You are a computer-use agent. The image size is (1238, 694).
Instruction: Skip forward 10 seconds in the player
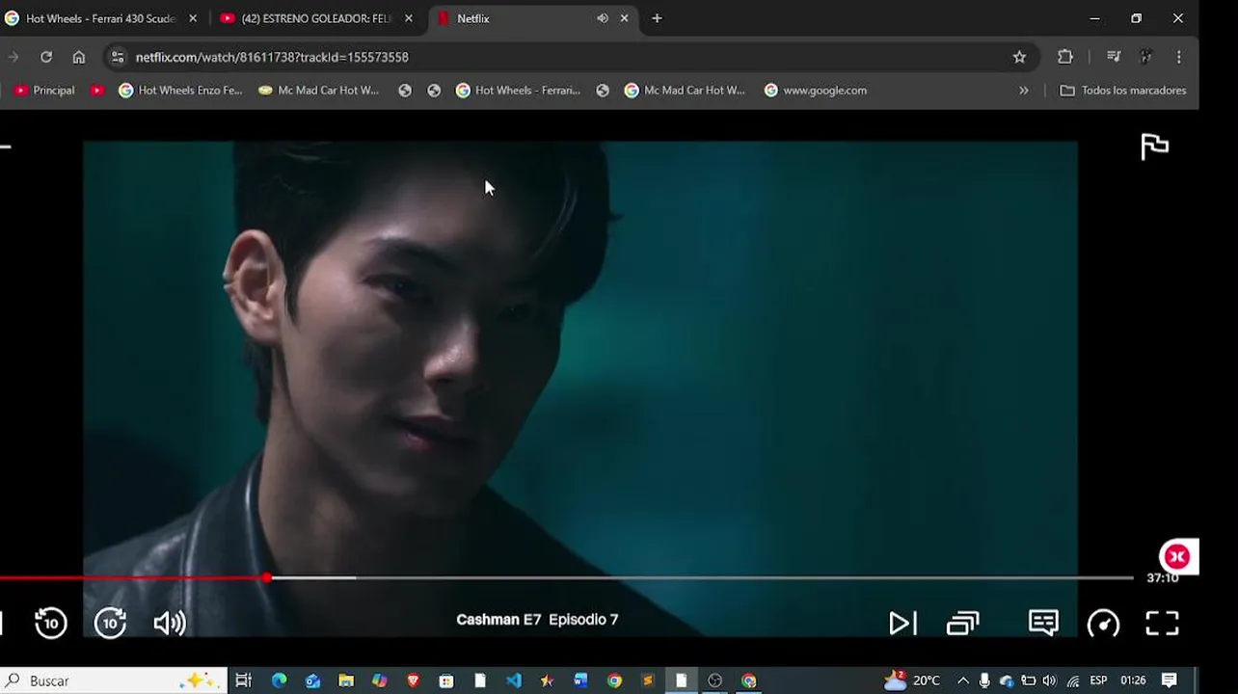tap(110, 623)
